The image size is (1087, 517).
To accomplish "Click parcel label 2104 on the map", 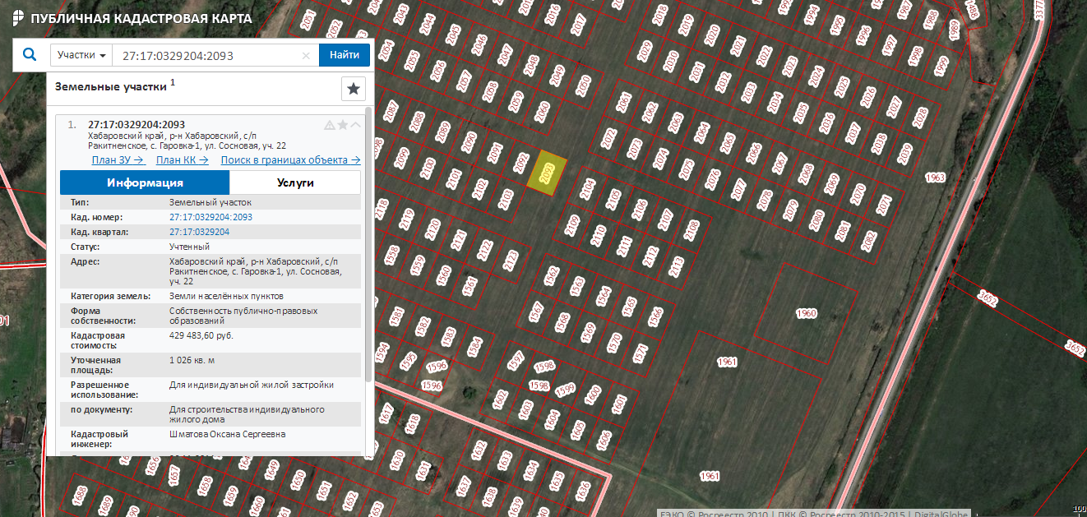I will pos(587,189).
